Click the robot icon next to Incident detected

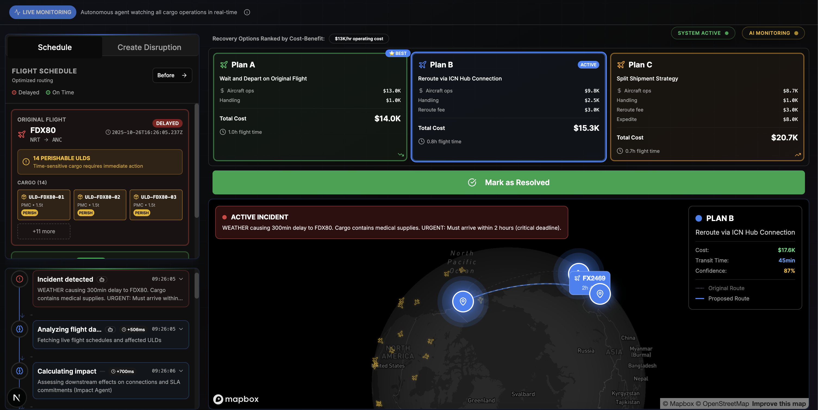[102, 279]
